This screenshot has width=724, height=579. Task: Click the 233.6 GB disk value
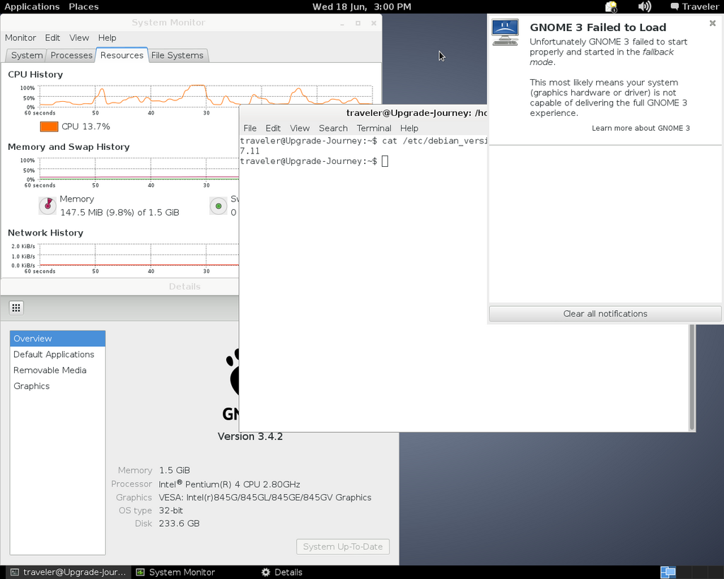(x=179, y=524)
